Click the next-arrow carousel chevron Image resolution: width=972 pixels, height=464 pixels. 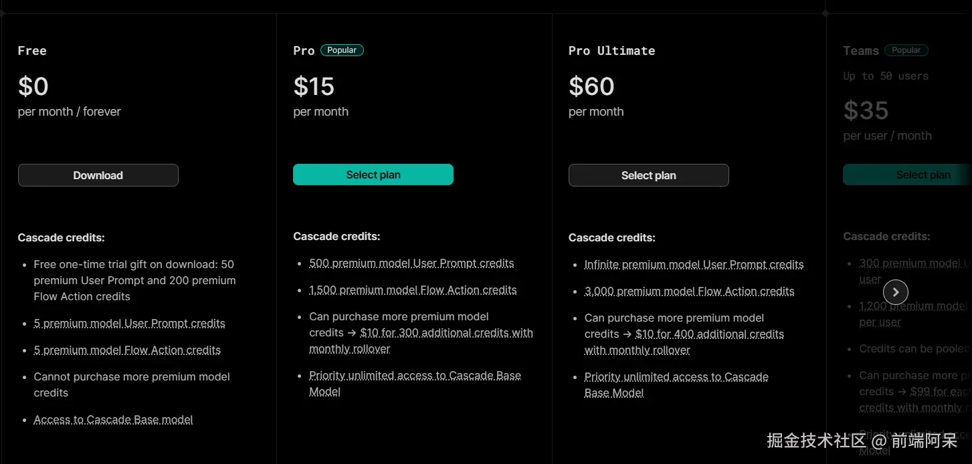point(896,292)
